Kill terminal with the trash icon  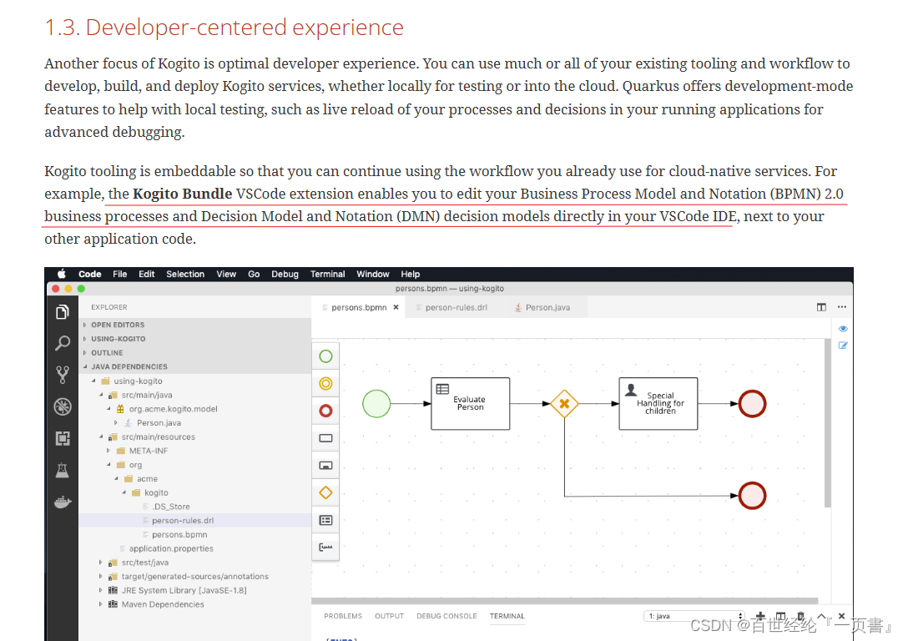(800, 616)
